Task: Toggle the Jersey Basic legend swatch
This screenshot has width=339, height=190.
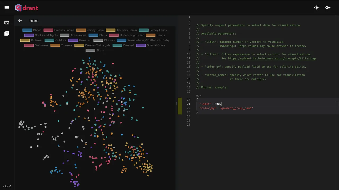Action: pyautogui.click(x=81, y=30)
